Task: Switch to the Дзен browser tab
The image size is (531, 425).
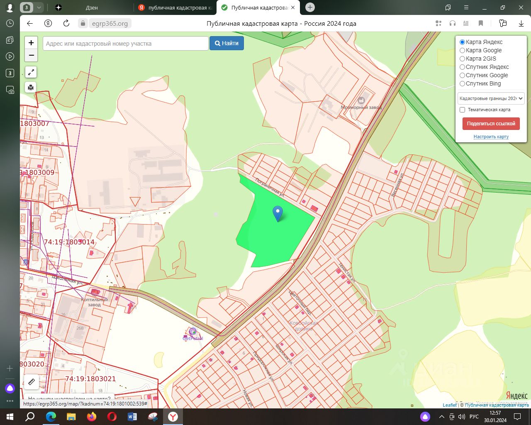Action: click(x=92, y=7)
